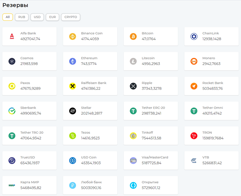This screenshot has width=241, height=196.
Task: Click the USD Coin icon
Action: [x=72, y=160]
